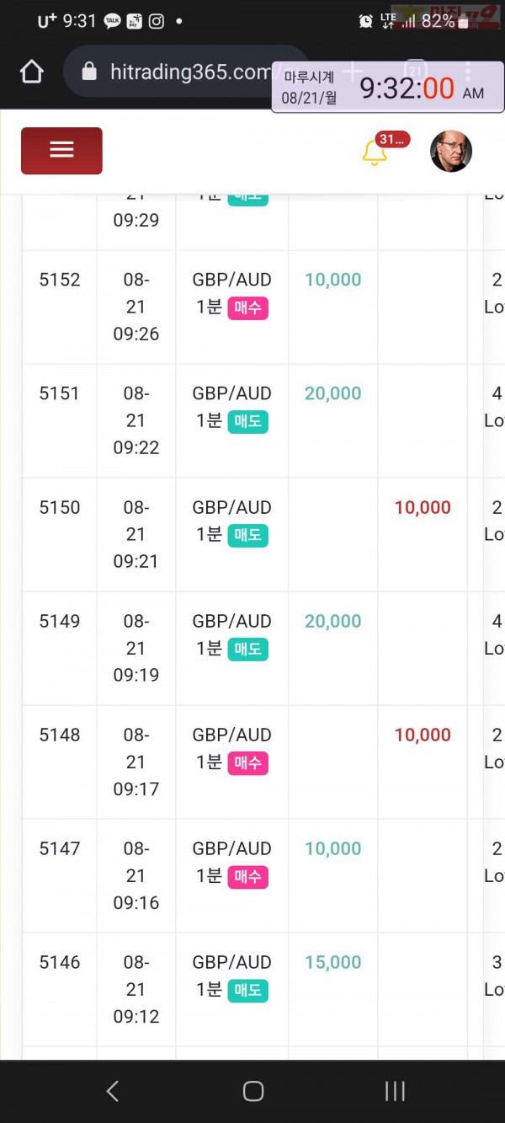The image size is (505, 1123).
Task: Tap the 매수 badge in row 5148
Action: (x=247, y=762)
